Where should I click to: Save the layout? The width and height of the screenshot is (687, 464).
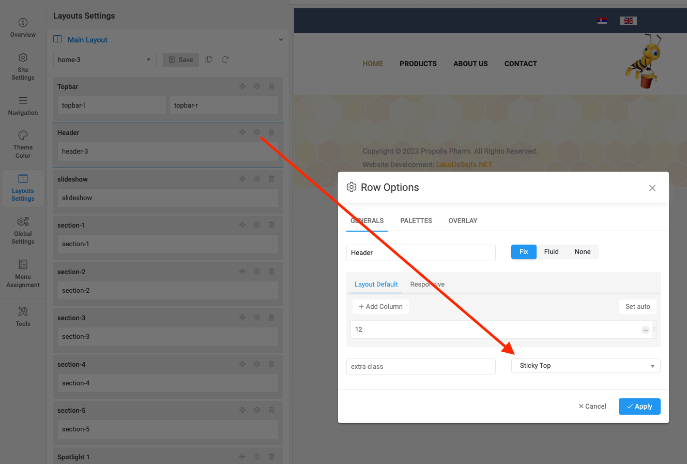coord(181,60)
